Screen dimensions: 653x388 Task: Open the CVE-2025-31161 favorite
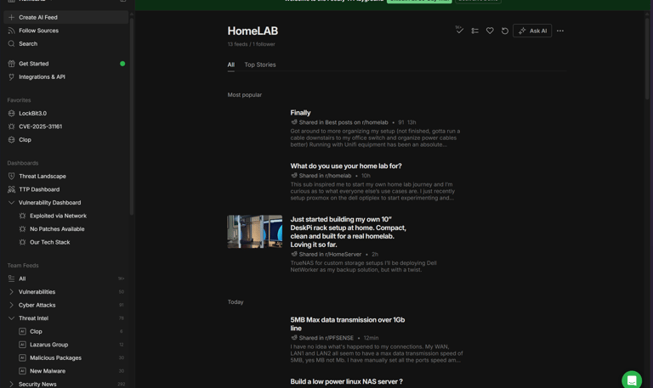(x=40, y=127)
